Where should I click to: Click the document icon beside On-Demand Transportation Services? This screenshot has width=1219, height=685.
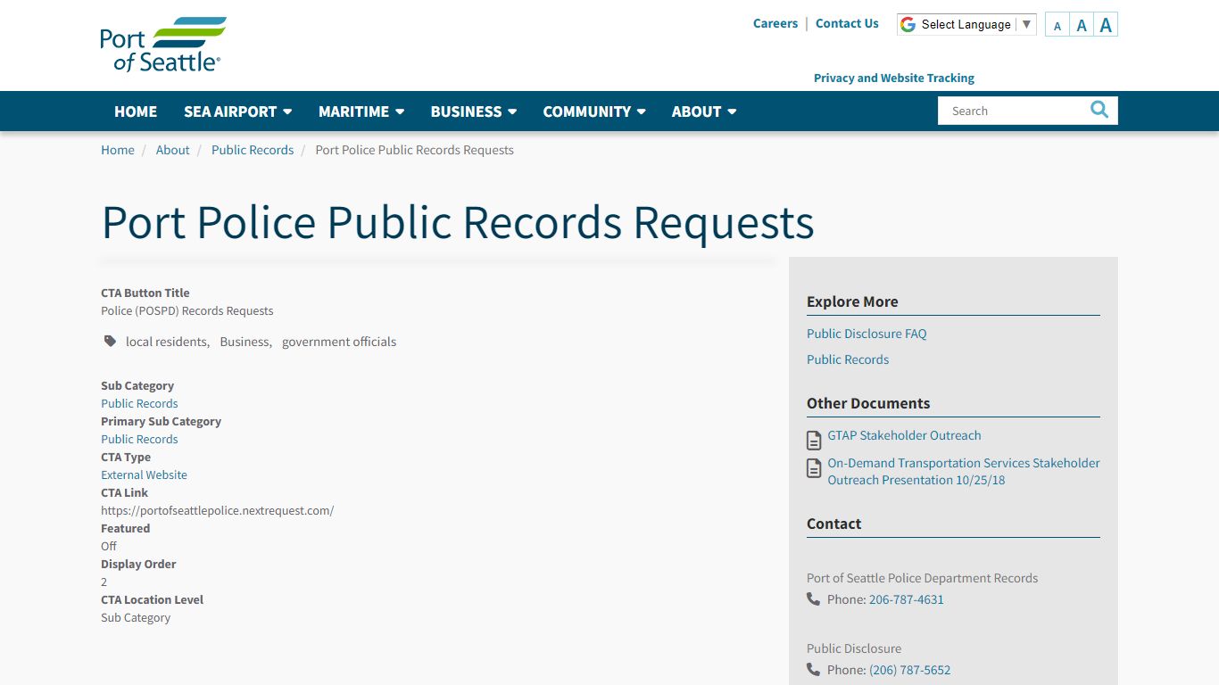pos(814,468)
